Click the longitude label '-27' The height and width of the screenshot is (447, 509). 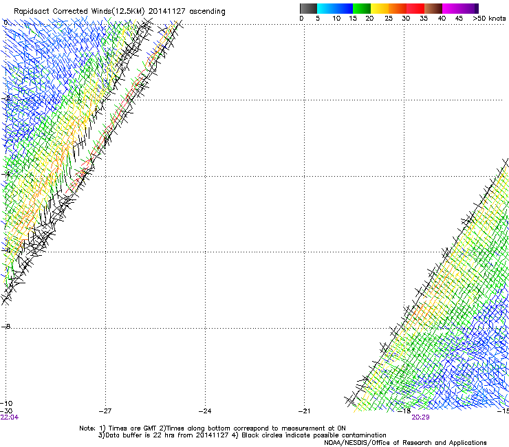coord(105,411)
